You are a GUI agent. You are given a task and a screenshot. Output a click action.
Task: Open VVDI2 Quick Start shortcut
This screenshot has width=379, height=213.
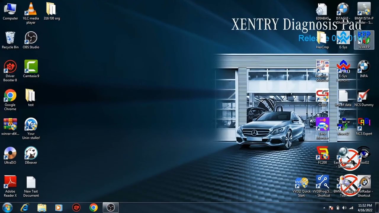[301, 187]
